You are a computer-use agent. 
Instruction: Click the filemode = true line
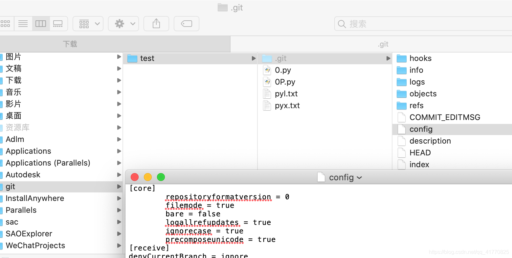point(200,205)
